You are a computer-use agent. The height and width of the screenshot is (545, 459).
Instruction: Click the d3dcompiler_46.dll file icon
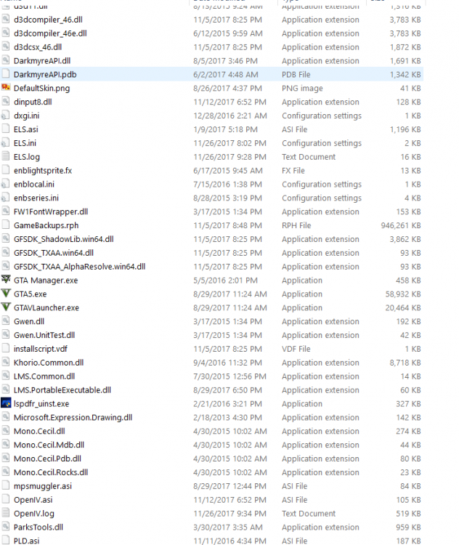6,20
